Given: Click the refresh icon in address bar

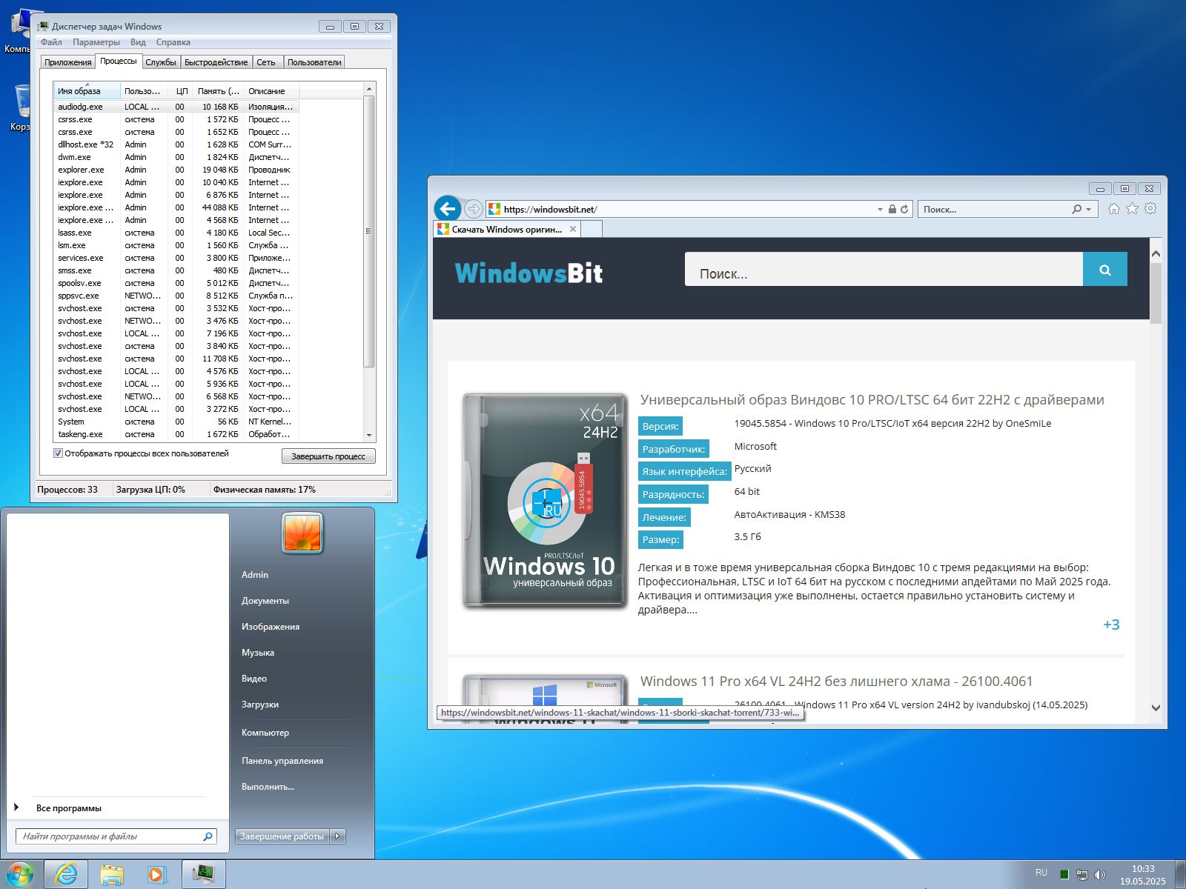Looking at the screenshot, I should 904,209.
